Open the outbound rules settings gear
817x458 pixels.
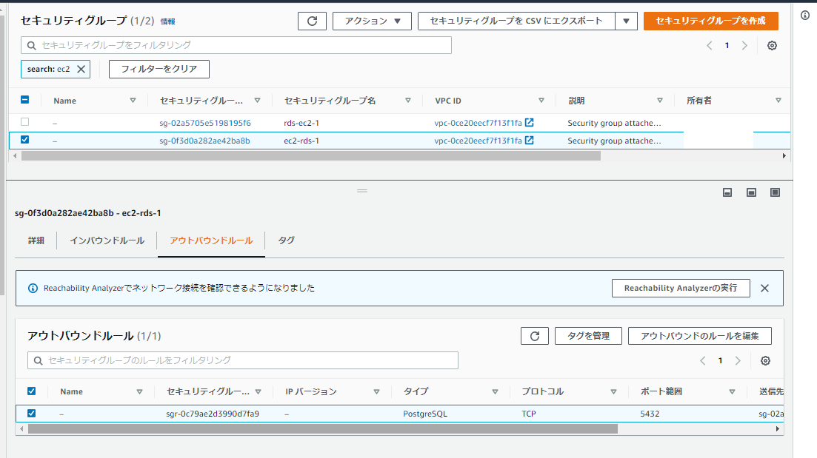click(x=765, y=360)
